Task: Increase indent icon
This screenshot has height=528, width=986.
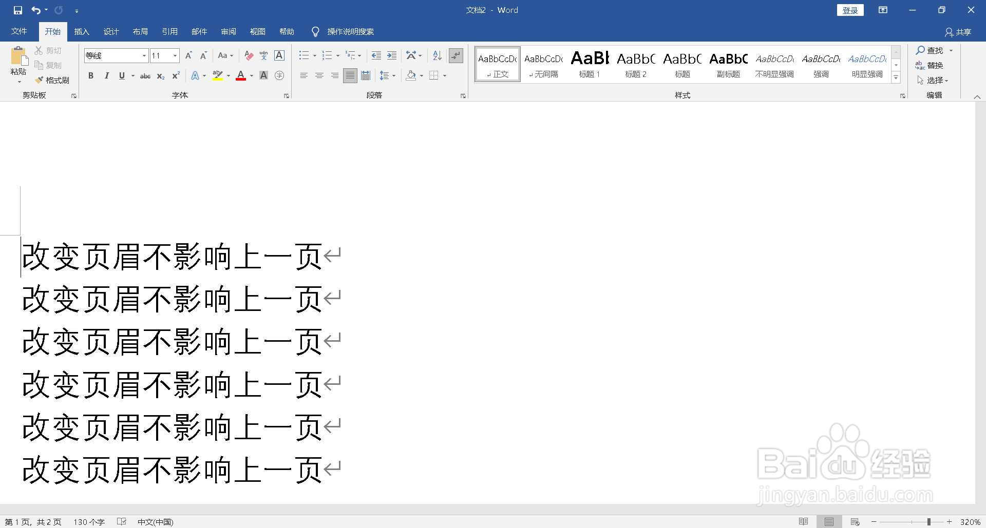Action: pyautogui.click(x=392, y=55)
